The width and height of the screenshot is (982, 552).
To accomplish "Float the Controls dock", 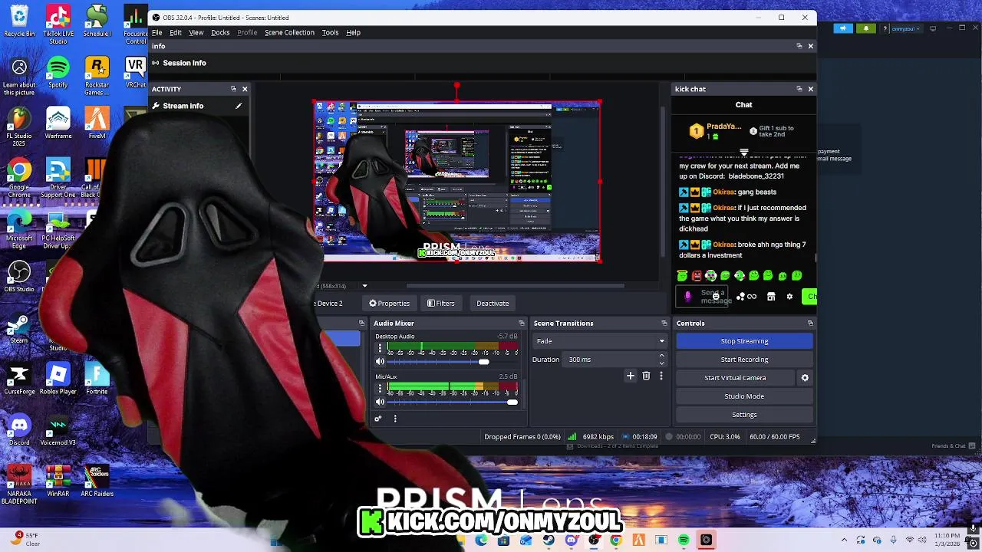I will point(810,324).
